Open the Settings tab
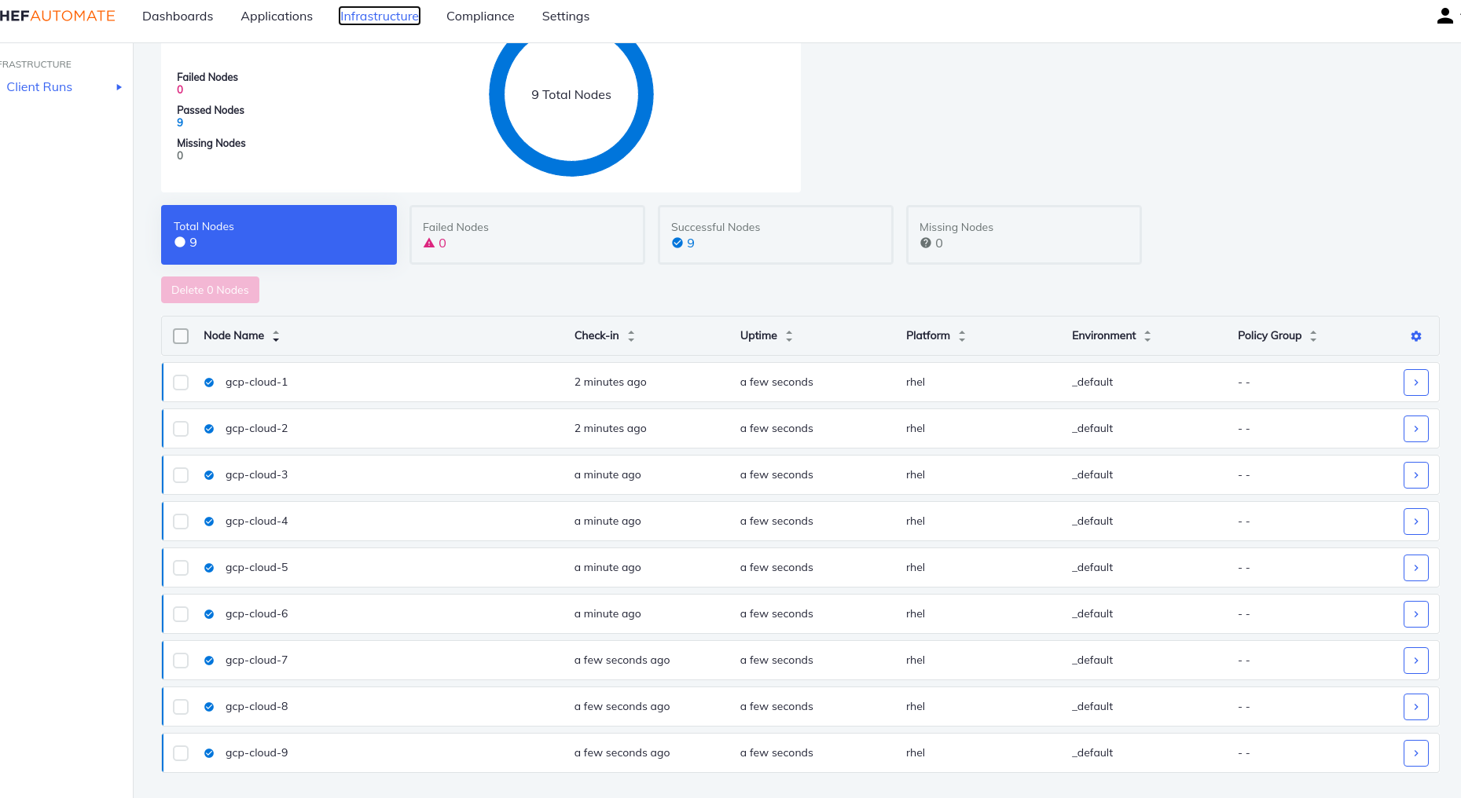1461x798 pixels. (566, 16)
